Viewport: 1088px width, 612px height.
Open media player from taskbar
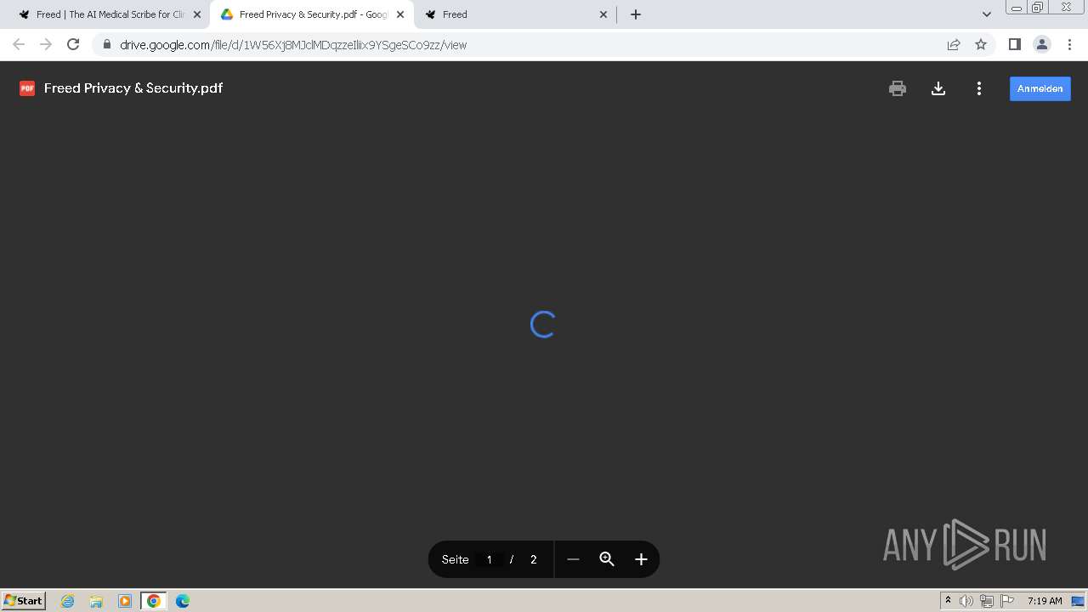click(125, 601)
